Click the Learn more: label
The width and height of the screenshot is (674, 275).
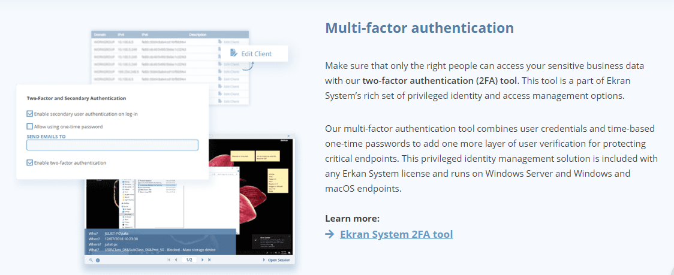click(353, 219)
